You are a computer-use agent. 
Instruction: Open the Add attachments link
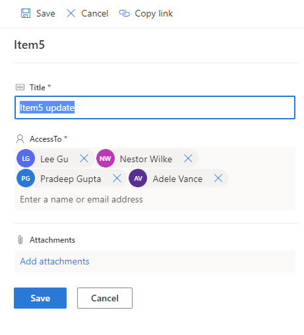pyautogui.click(x=55, y=261)
